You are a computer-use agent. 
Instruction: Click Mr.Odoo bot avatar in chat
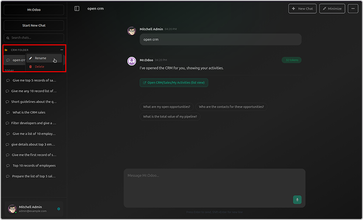coord(132,61)
